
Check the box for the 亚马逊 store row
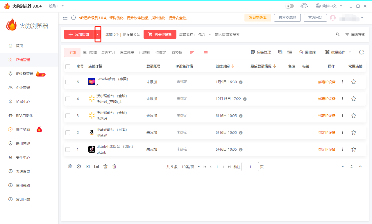click(x=68, y=133)
